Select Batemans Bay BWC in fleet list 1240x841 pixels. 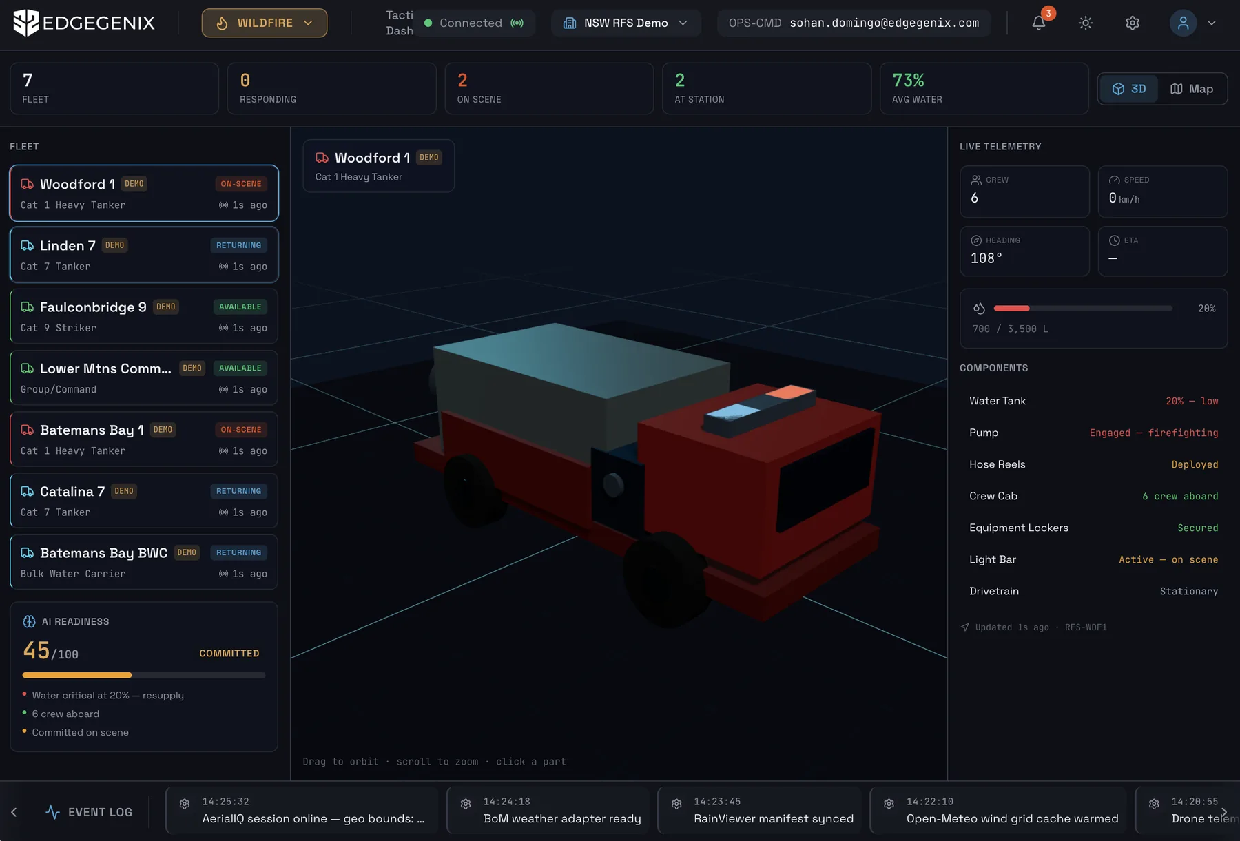tap(144, 562)
